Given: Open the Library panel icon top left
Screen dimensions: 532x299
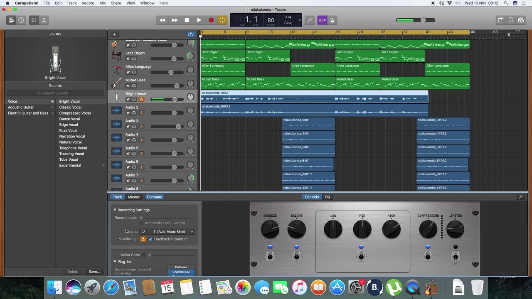Looking at the screenshot, I should pyautogui.click(x=11, y=20).
